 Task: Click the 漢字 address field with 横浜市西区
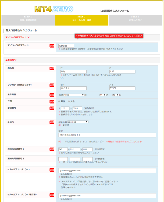coord(107,135)
